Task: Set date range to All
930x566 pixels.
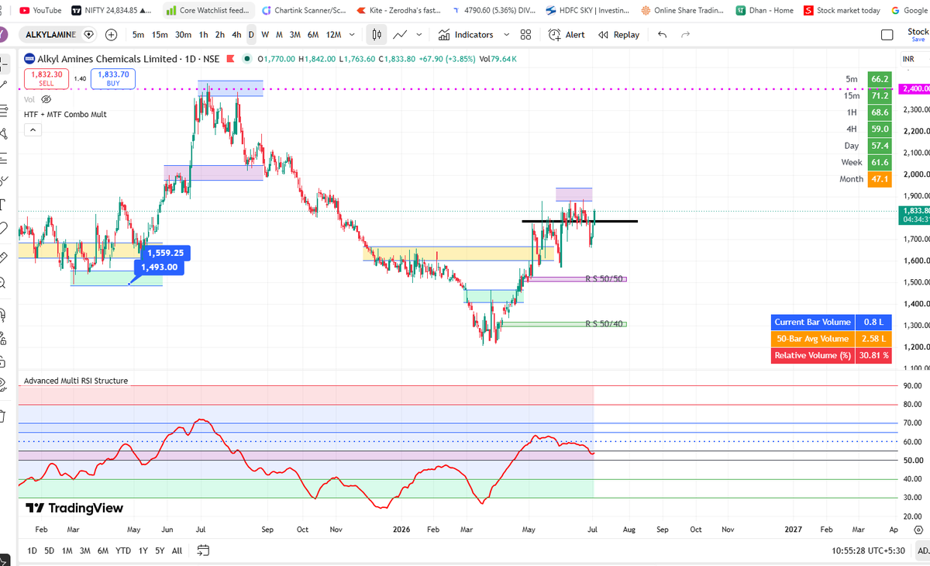Action: click(x=177, y=550)
